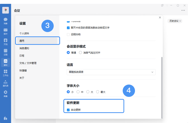This screenshot has height=123, width=193.
Task: Enable the 远程协助 checkbox
Action: 68,34
